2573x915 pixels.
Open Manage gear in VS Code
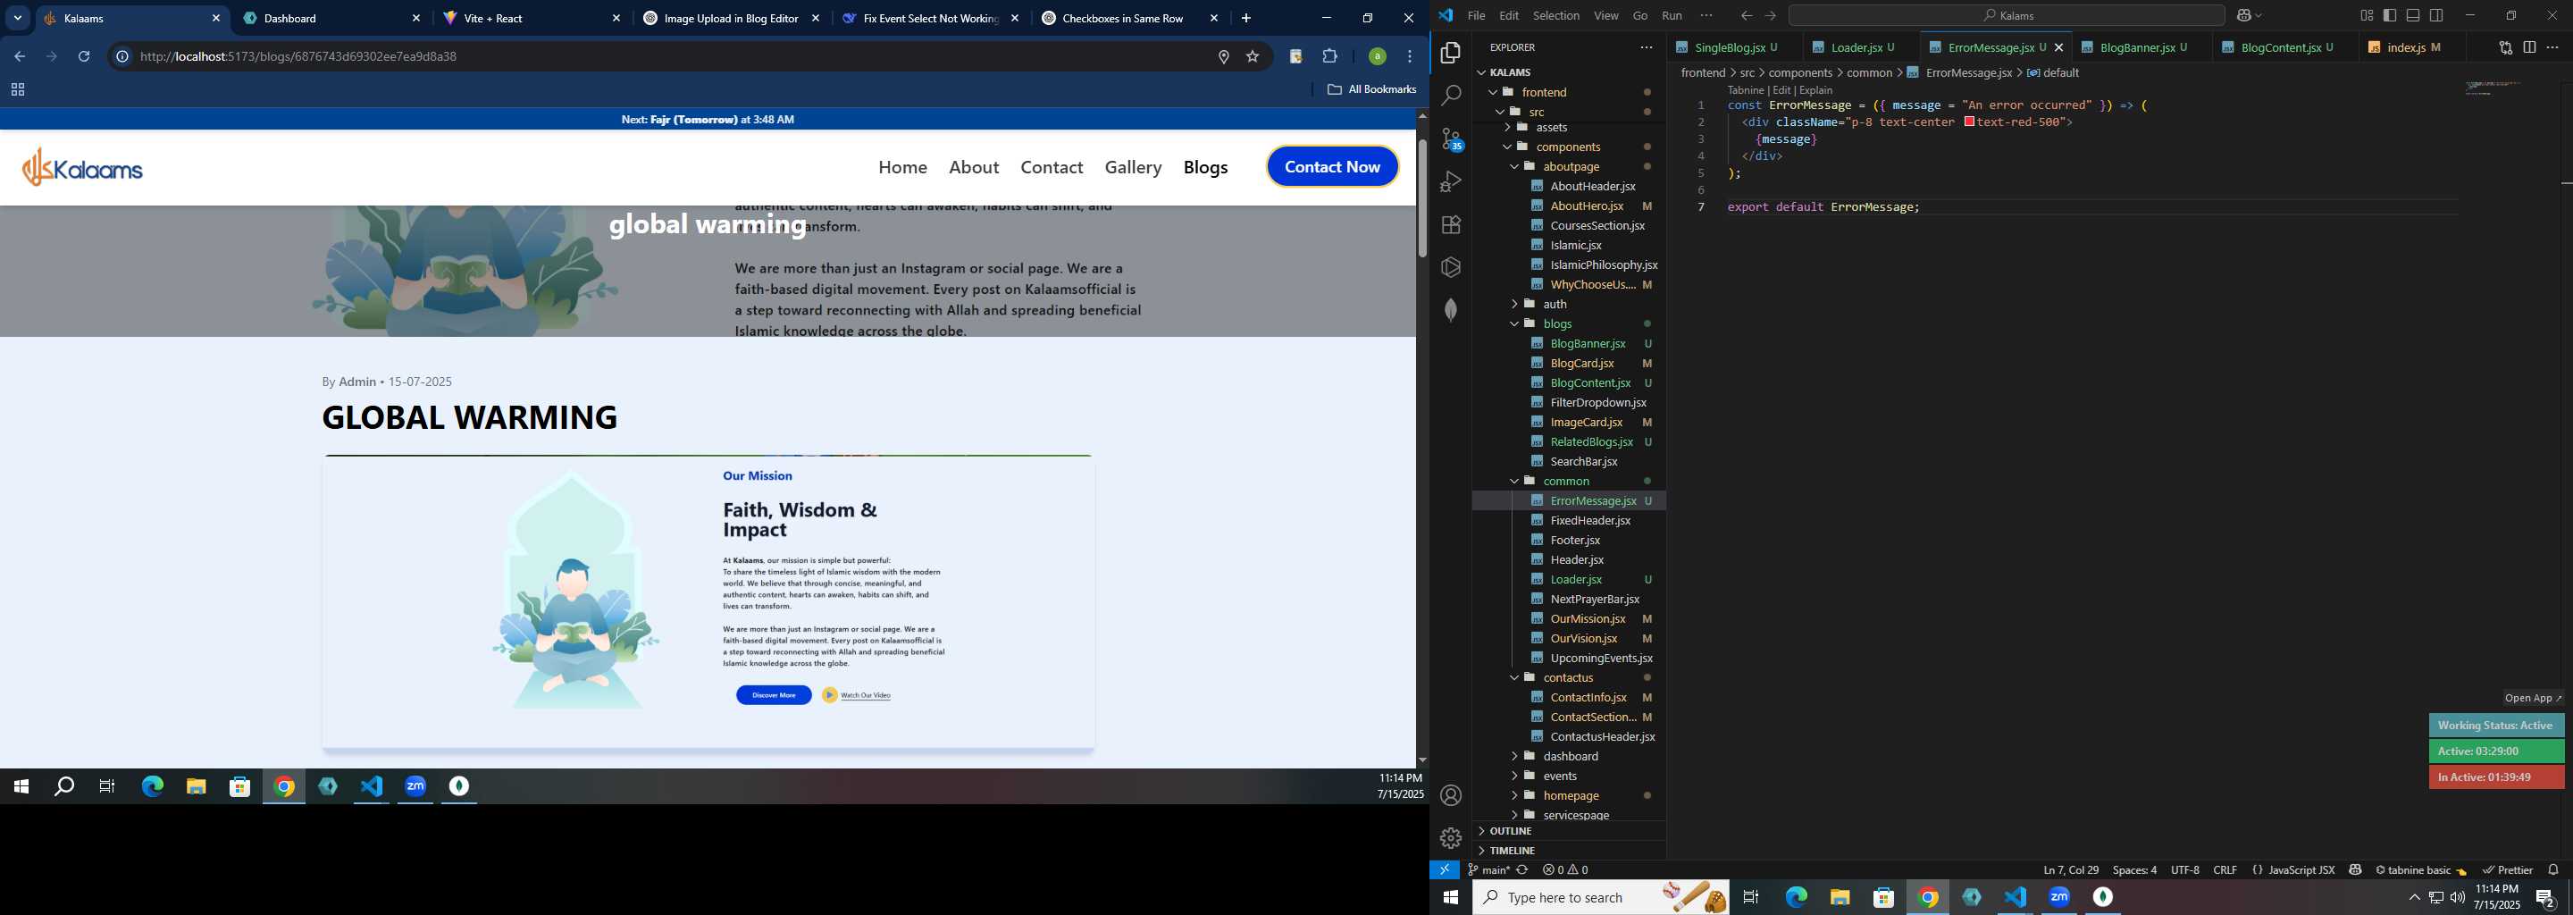click(x=1450, y=838)
